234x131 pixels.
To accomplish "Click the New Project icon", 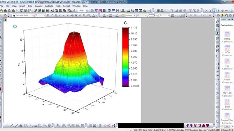I will tap(1, 11).
